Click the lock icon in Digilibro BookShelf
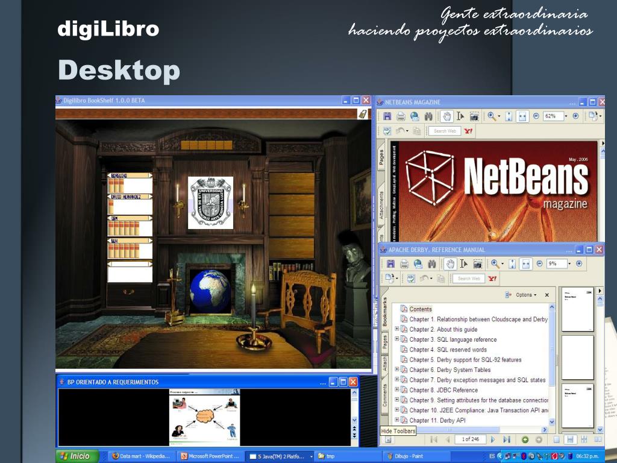The height and width of the screenshot is (463, 617). (x=362, y=114)
